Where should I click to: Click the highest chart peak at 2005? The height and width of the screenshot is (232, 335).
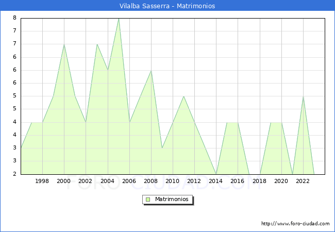119,19
